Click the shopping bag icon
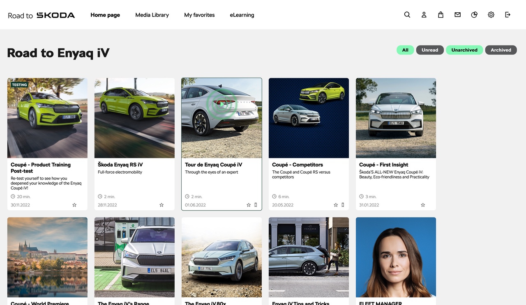The height and width of the screenshot is (305, 526). [x=441, y=15]
